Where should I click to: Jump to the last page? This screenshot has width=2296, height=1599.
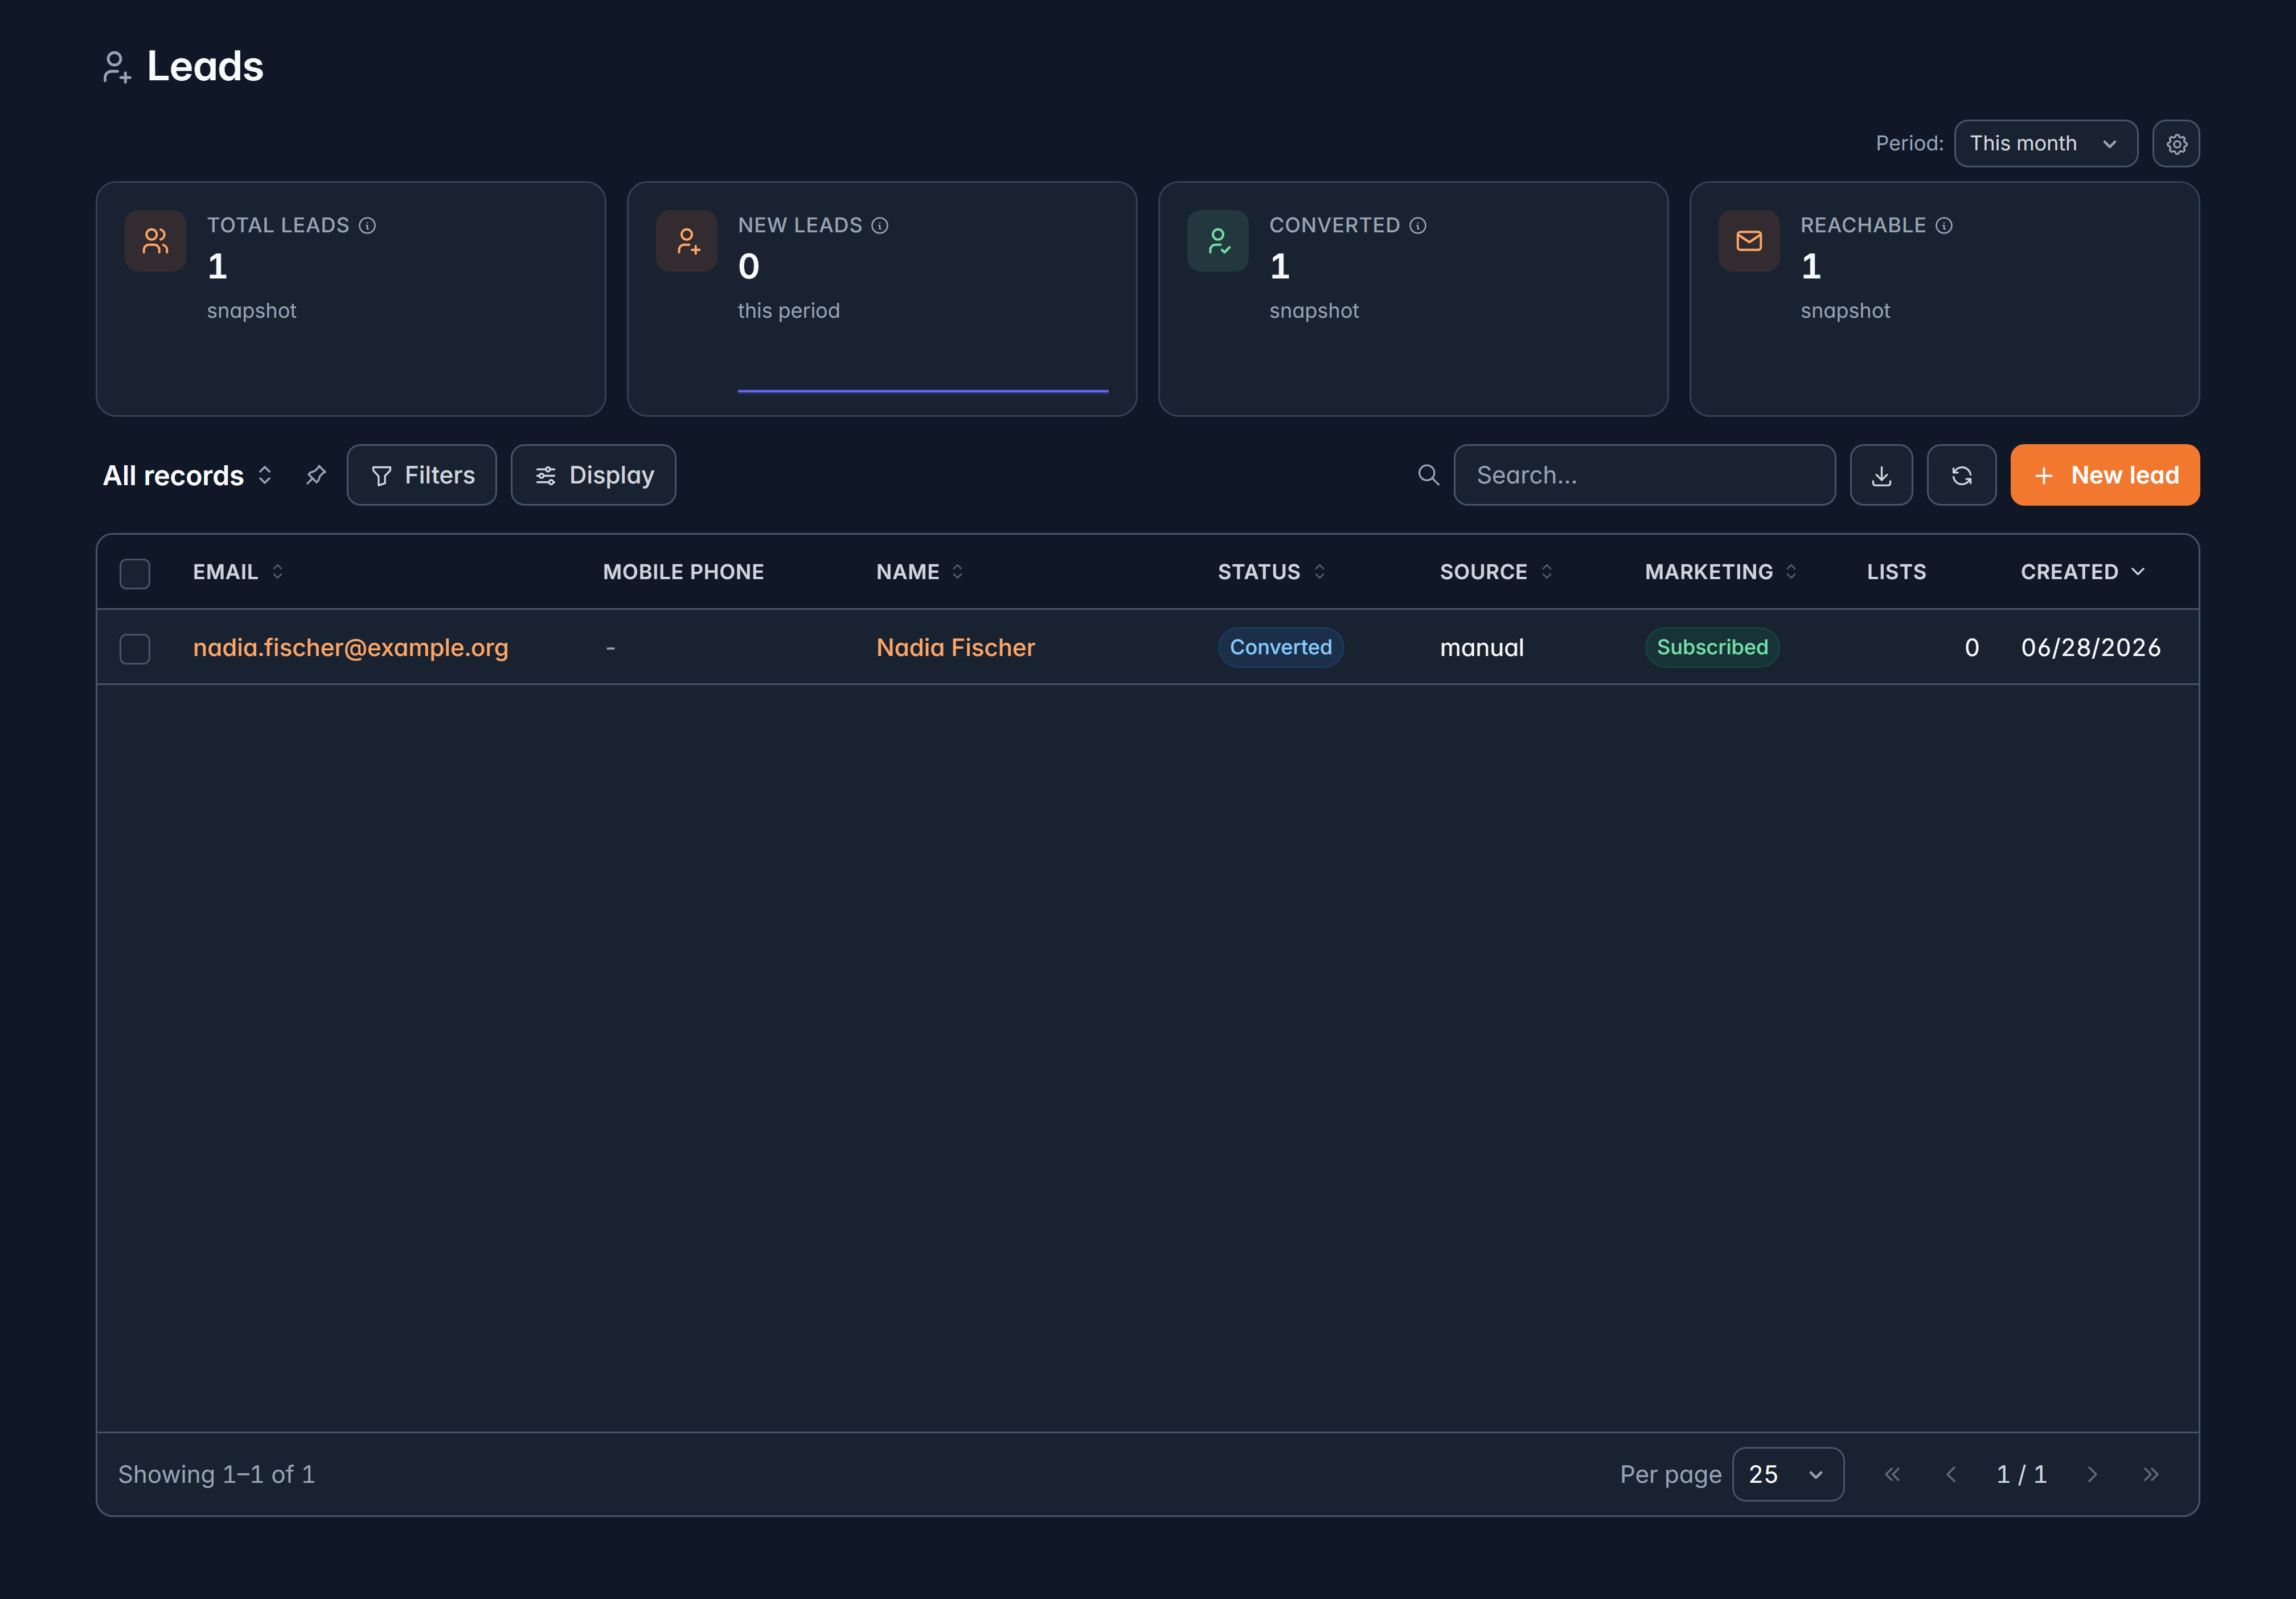2151,1474
